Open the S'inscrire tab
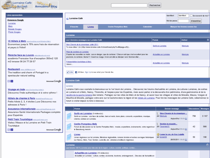 pos(74,27)
